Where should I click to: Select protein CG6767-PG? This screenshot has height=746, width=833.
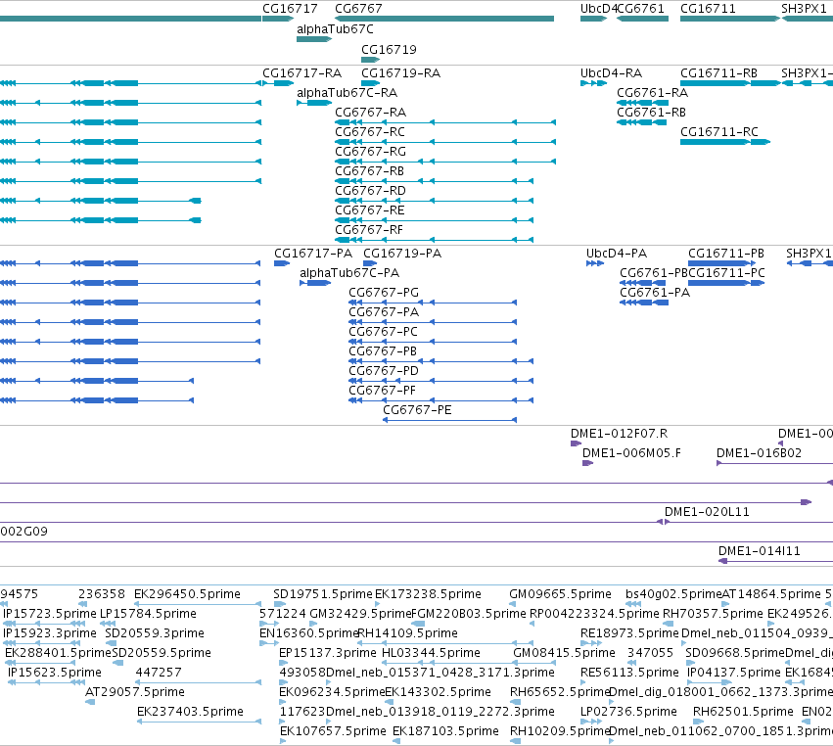[x=433, y=303]
